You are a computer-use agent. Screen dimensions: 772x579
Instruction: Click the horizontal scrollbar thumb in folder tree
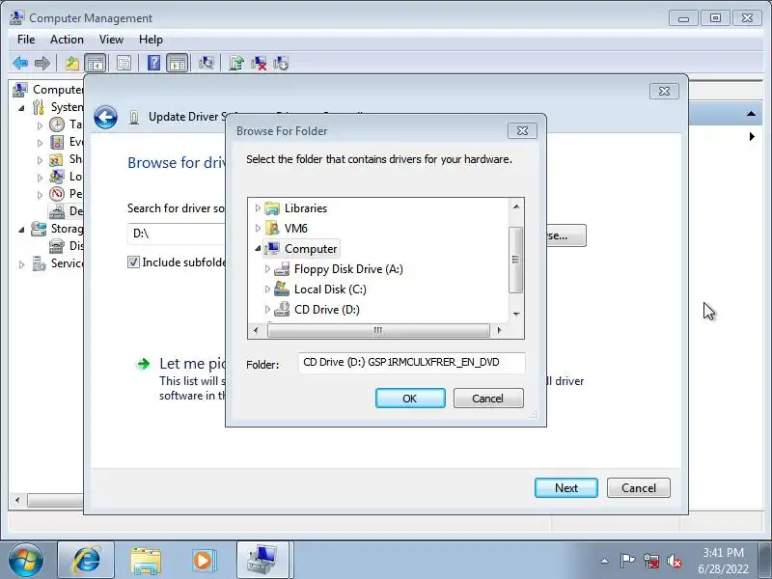tap(378, 330)
